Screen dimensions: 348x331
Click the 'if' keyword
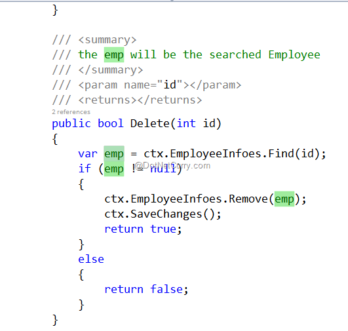pyautogui.click(x=85, y=168)
